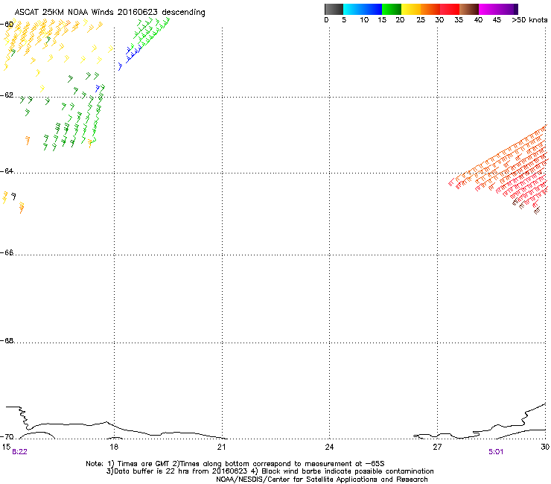The width and height of the screenshot is (551, 484).
Task: Click the legend tick label '25'
Action: click(421, 20)
